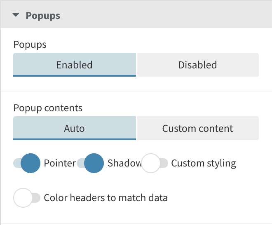272x225 pixels.
Task: Click the white knob of Color headers switch
Action: 23,198
